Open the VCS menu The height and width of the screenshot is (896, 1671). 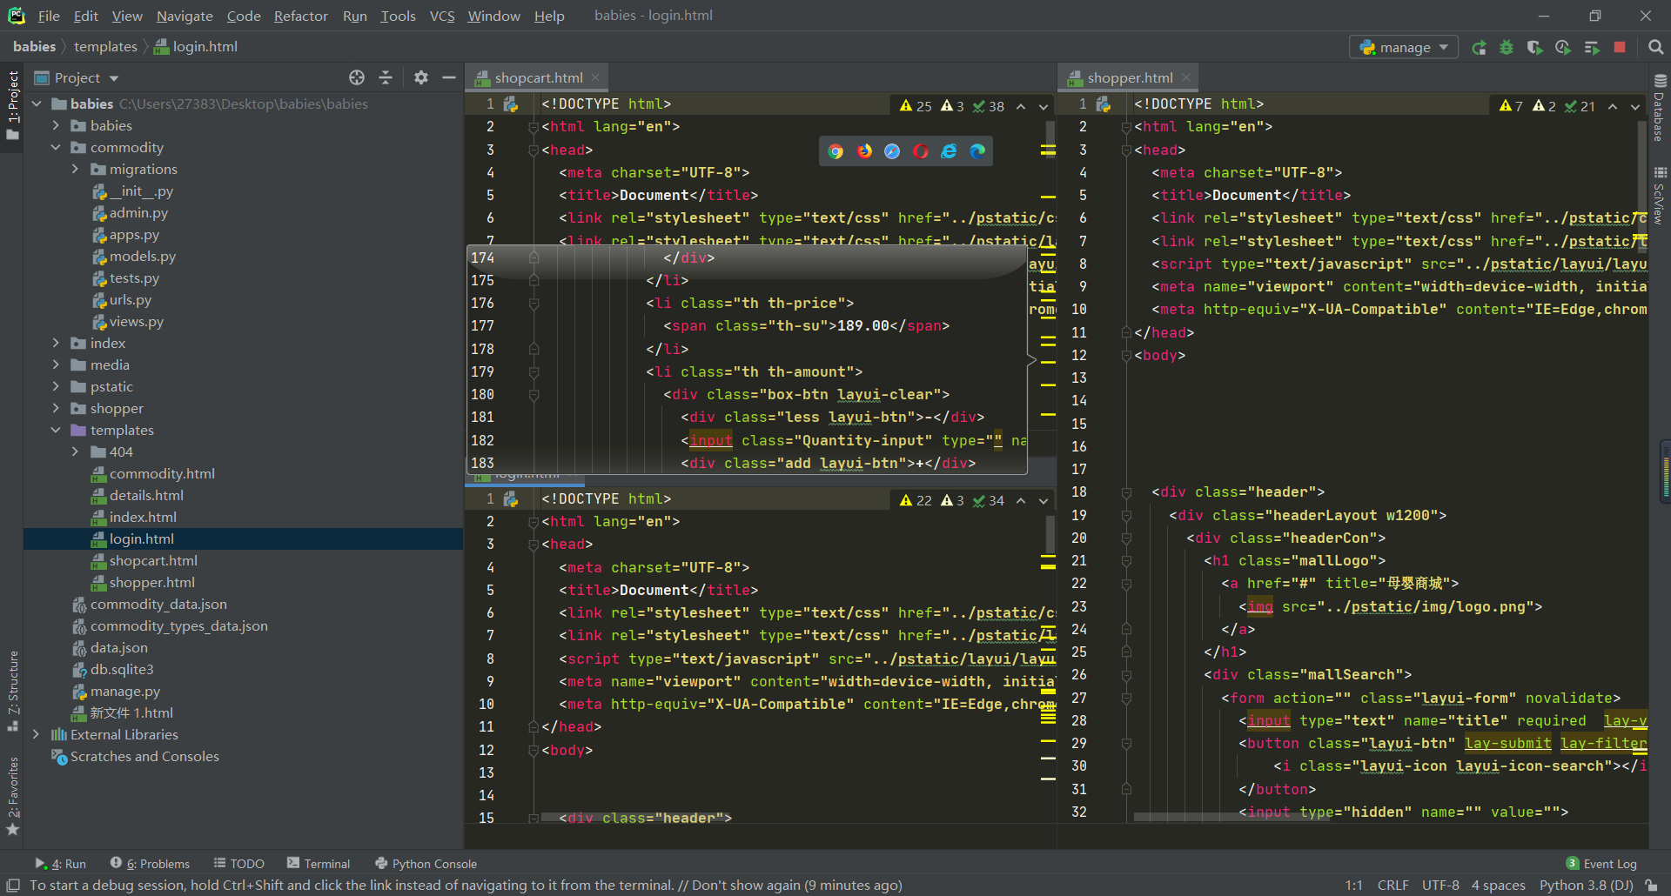click(442, 16)
